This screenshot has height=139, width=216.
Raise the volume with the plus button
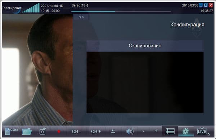[156, 131]
